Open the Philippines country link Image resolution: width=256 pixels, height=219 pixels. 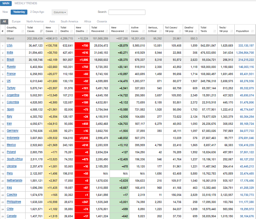point(14,202)
